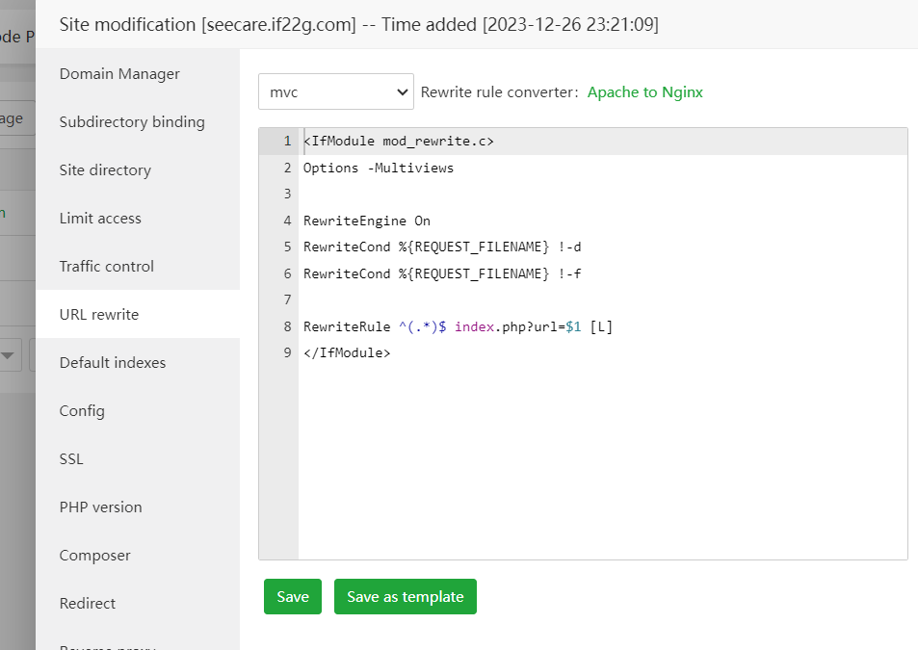The width and height of the screenshot is (918, 650).
Task: Open PHP version settings
Action: [100, 507]
